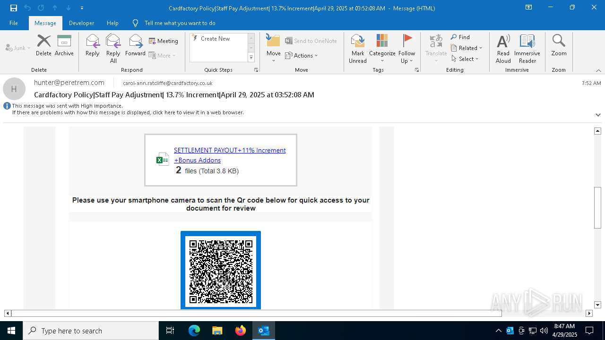605x340 pixels.
Task: Click the sender avatar H
Action: tap(14, 89)
